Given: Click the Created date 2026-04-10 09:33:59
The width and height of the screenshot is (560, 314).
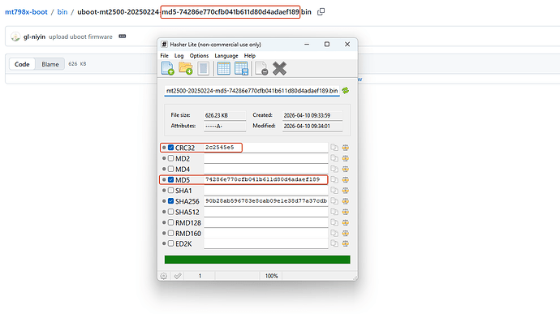Looking at the screenshot, I should 312,115.
